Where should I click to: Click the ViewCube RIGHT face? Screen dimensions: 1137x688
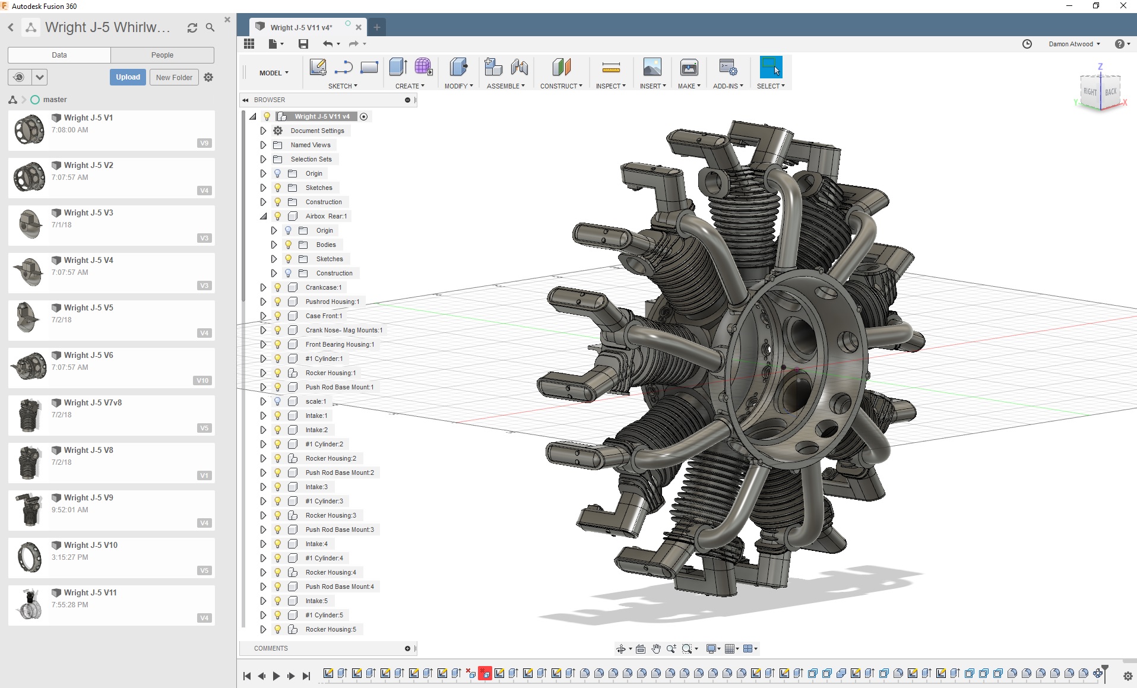tap(1090, 92)
